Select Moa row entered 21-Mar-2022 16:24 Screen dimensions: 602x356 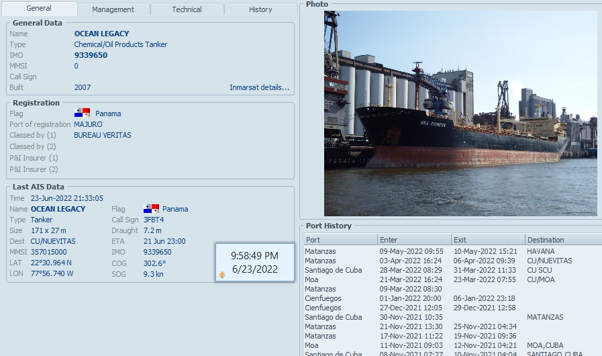452,279
